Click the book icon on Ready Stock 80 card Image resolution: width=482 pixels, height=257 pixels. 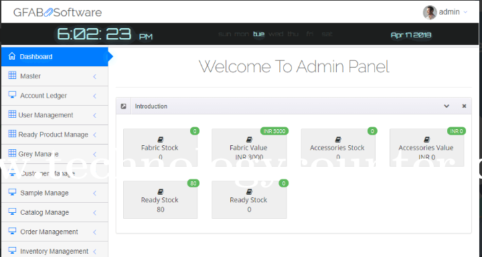(x=160, y=192)
